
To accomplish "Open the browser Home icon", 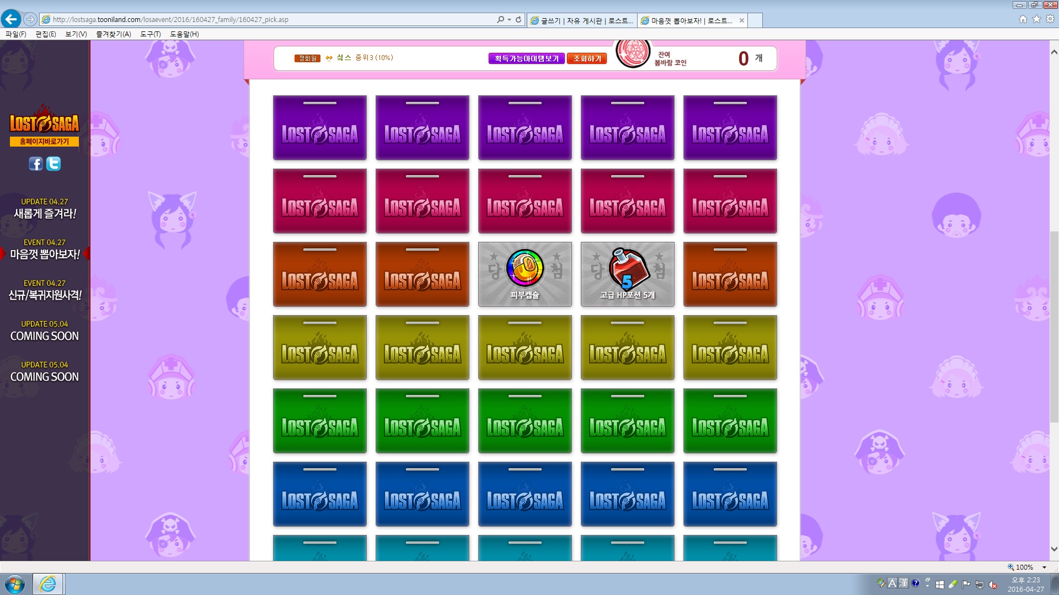I will (1023, 19).
